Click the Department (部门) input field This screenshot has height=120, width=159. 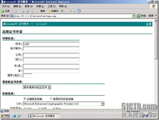tap(51, 60)
